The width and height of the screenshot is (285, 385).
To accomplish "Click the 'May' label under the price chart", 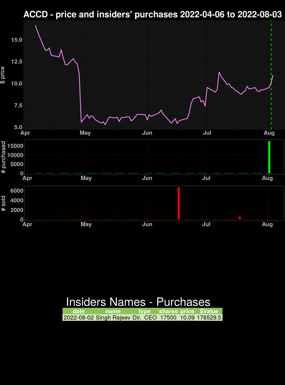I will pos(85,133).
